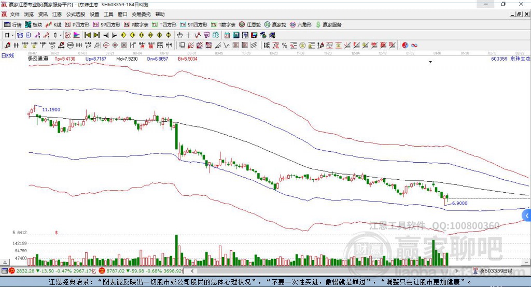Click horizontal scrollbar left arrow

(192, 271)
